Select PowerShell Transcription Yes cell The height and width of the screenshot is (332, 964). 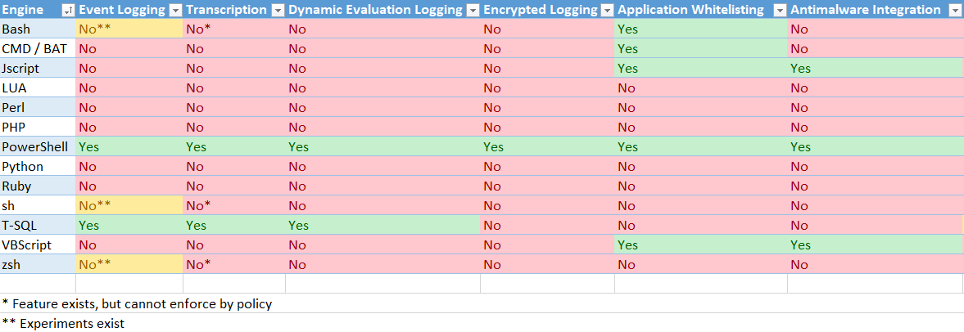(234, 146)
